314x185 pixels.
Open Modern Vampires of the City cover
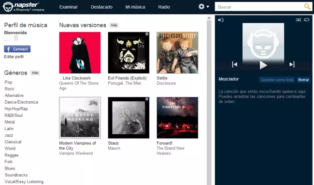pyautogui.click(x=80, y=118)
